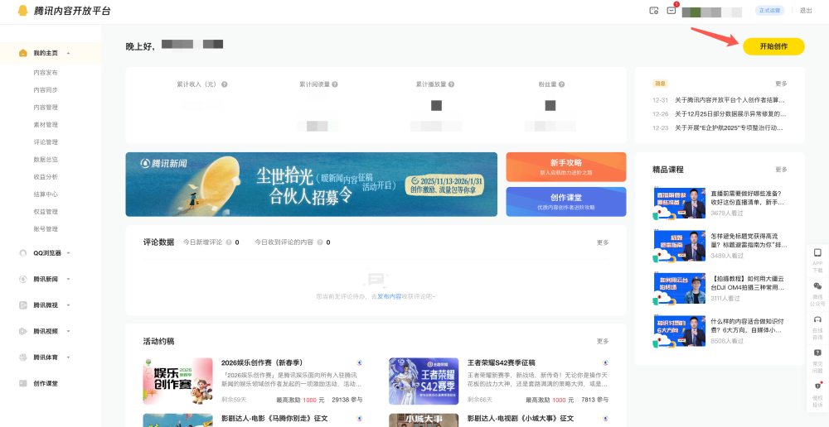Open 账号管理 in the sidebar
This screenshot has width=829, height=427.
tap(46, 229)
